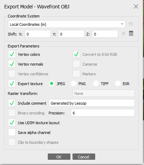Clear shift values with X icon
This screenshot has width=144, height=165.
123,33
